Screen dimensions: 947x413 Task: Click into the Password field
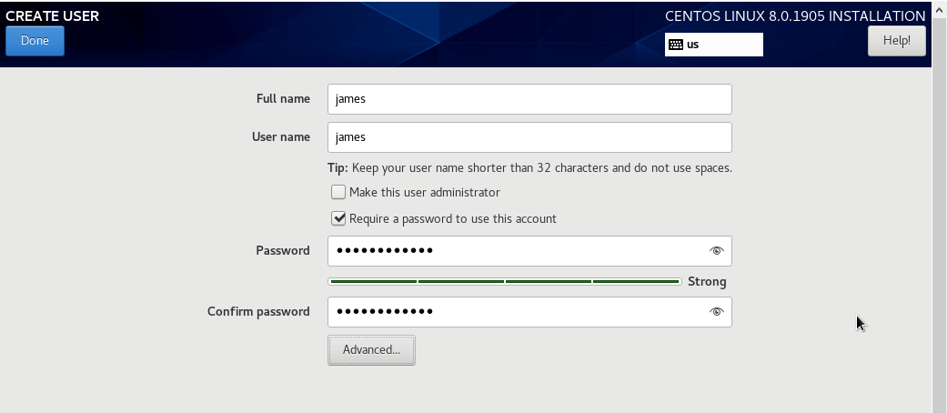coord(529,250)
